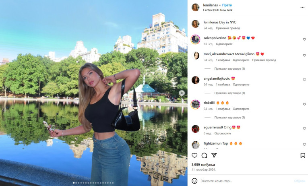Expand replies under mari_alexandrova21's comment
Image resolution: width=308 pixels, height=186 pixels.
click(x=229, y=68)
